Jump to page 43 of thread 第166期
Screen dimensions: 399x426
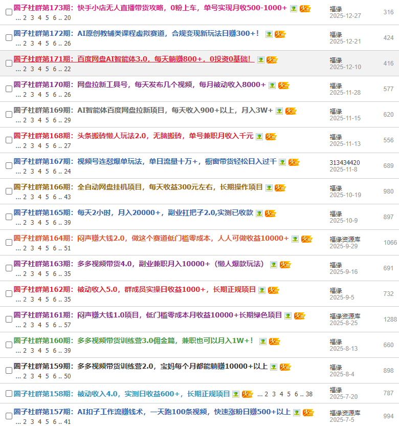pyautogui.click(x=68, y=197)
